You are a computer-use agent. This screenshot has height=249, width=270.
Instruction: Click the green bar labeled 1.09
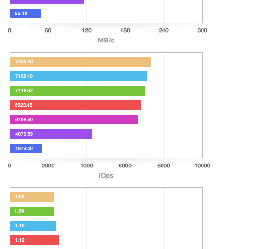pyautogui.click(x=32, y=211)
